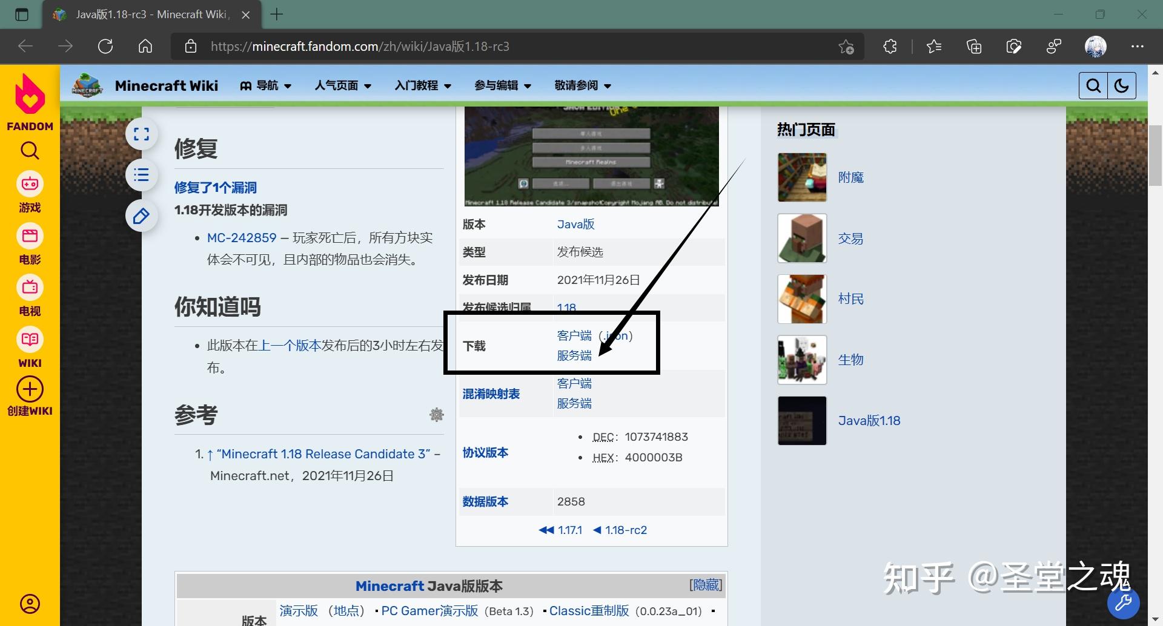Expand the 导航 dropdown menu

coord(266,85)
